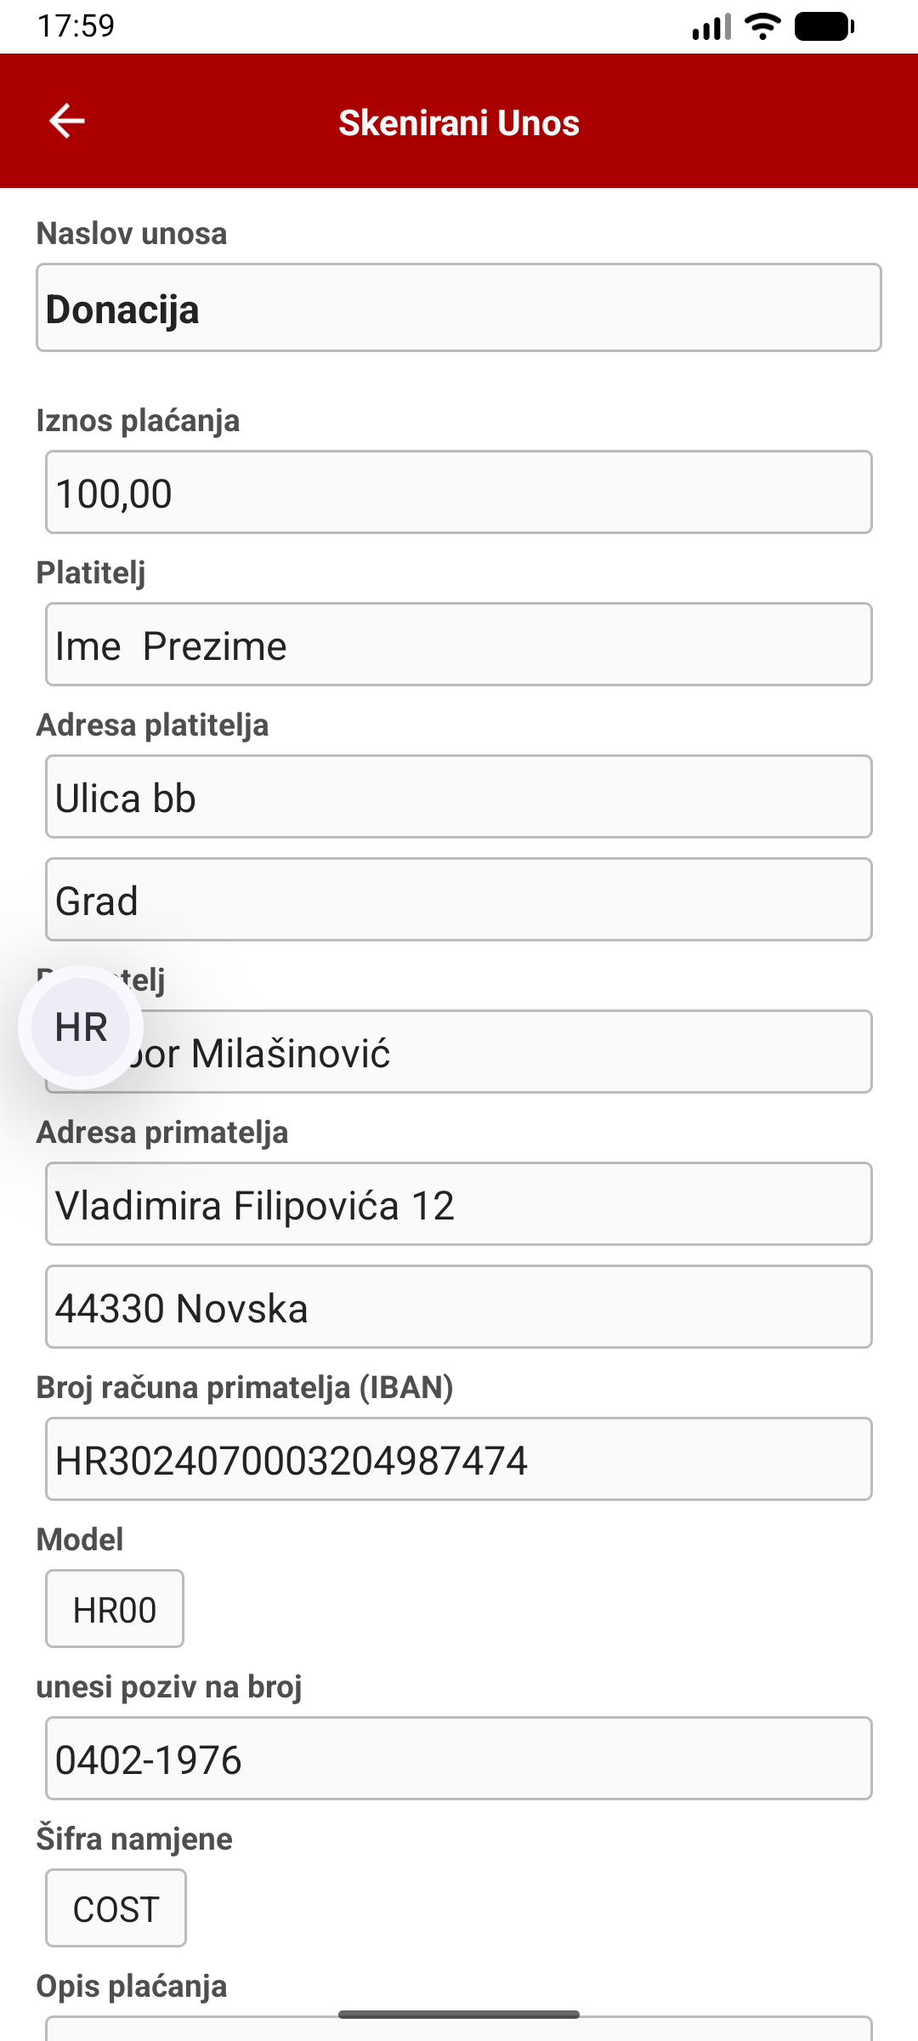Tap the 0402-1976 reference number field
The height and width of the screenshot is (2041, 918).
pyautogui.click(x=459, y=1759)
